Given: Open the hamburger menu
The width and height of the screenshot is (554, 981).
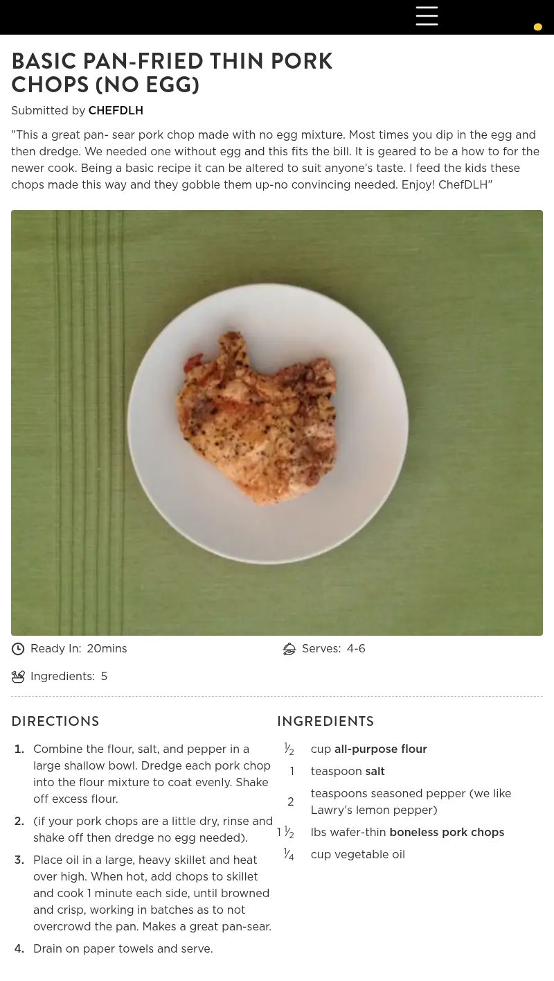Looking at the screenshot, I should (x=427, y=16).
